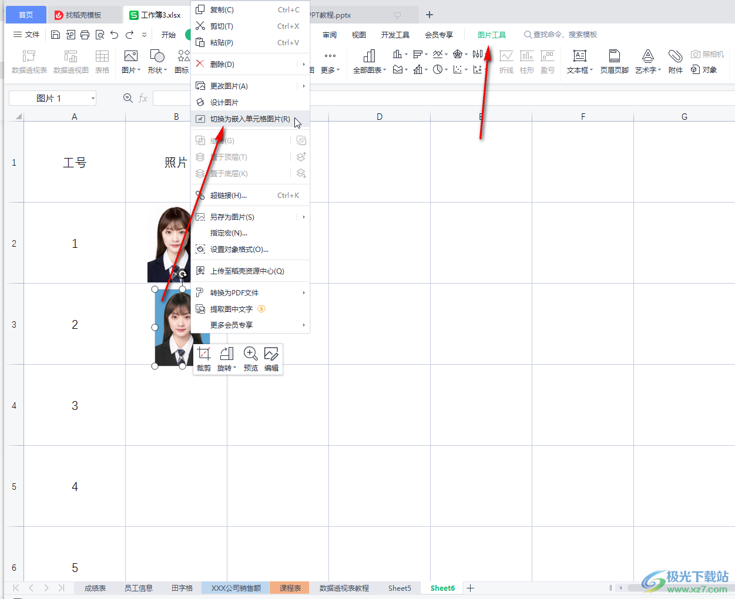This screenshot has height=599, width=735.
Task: Click the pie chart icon in ribbon
Action: [x=438, y=69]
